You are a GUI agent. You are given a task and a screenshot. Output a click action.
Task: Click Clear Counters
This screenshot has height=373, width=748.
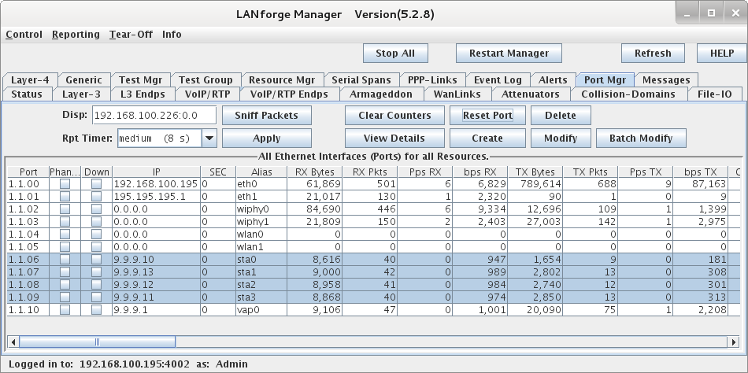(395, 116)
